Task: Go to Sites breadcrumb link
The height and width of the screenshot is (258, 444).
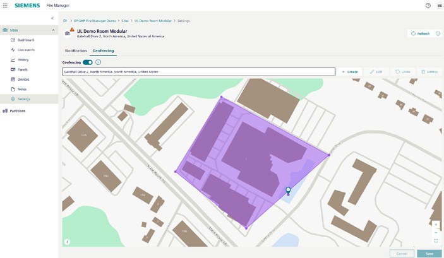Action: pos(125,21)
